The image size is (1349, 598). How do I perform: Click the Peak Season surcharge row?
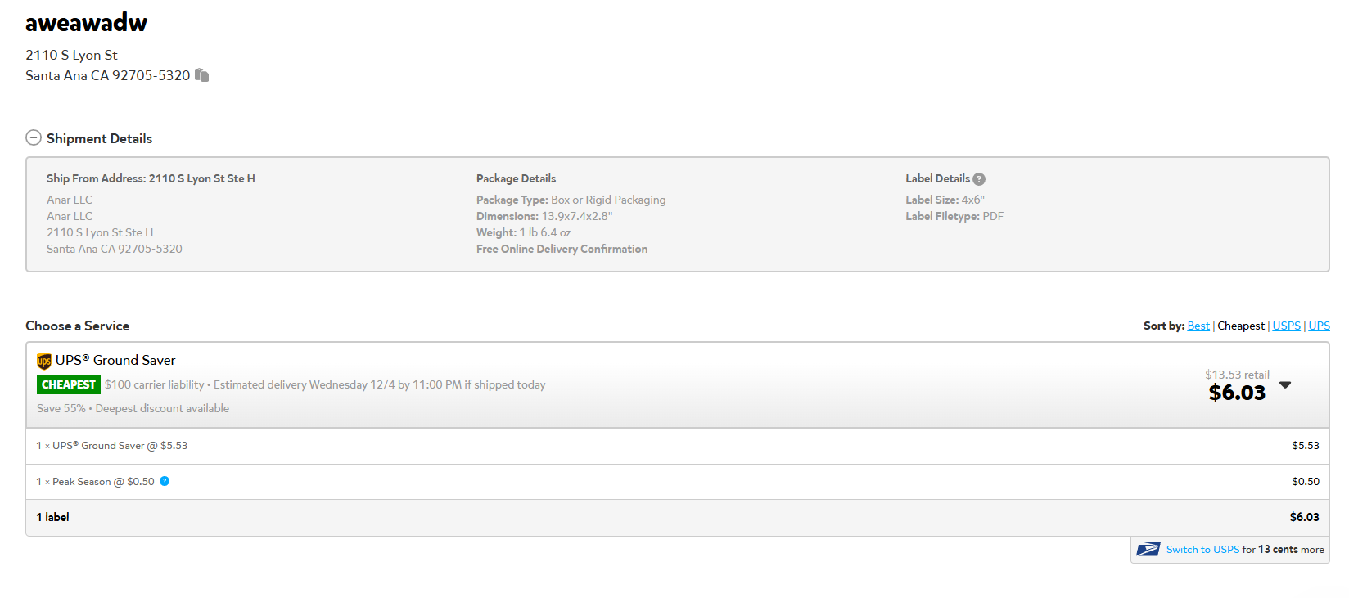click(x=678, y=482)
